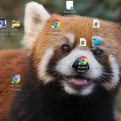Select the 'https--si...' folder label
Viewport: 121px width, 121px height.
96,49
